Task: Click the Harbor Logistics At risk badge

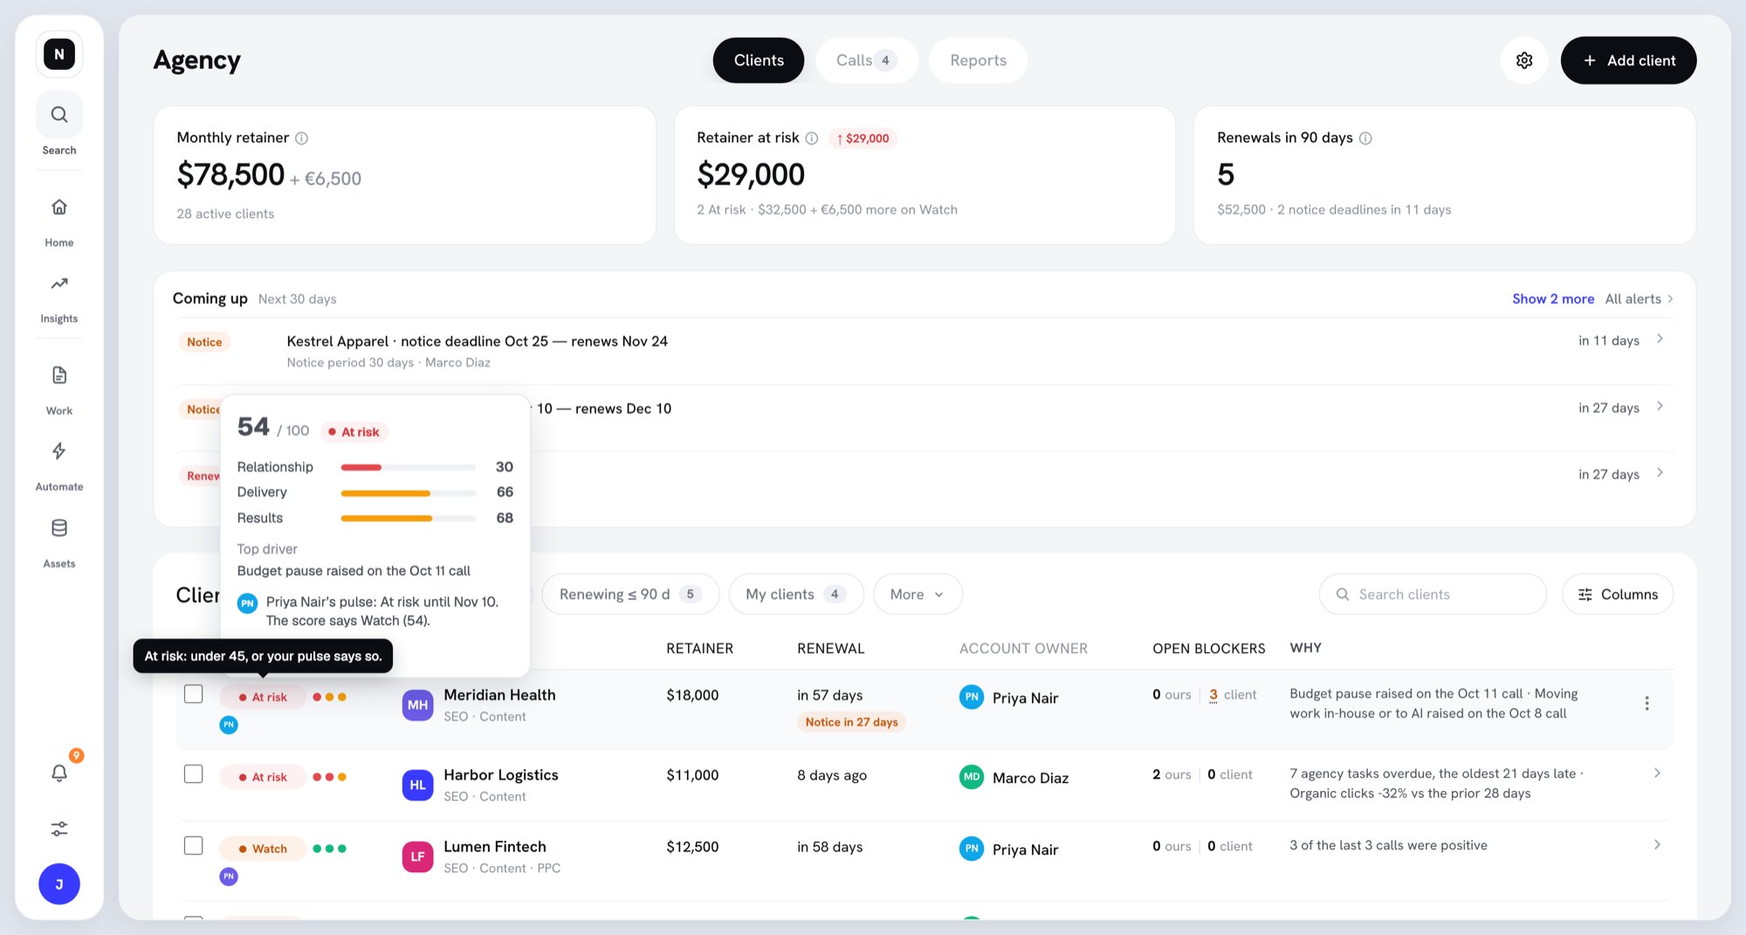Action: pos(263,777)
